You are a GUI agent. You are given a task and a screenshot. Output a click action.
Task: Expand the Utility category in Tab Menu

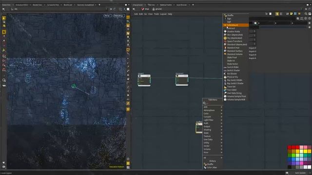tap(213, 142)
